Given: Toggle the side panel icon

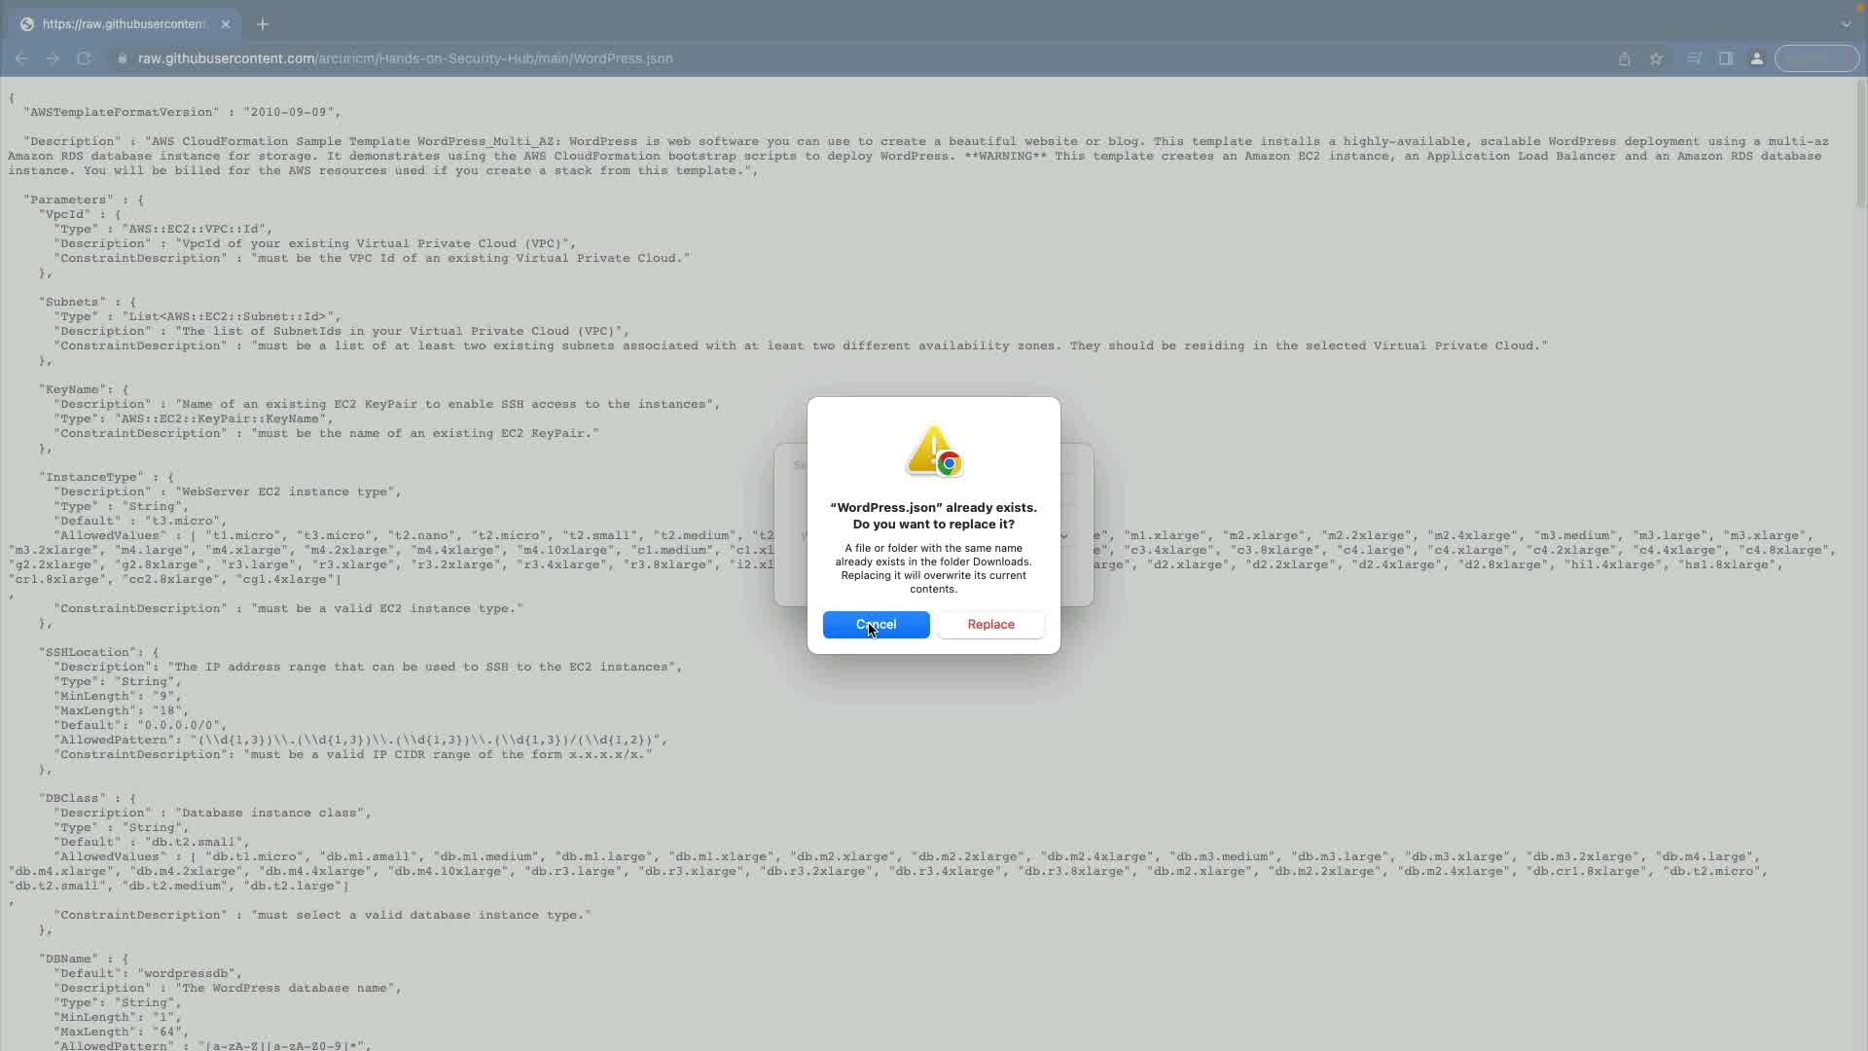Looking at the screenshot, I should pos(1725,58).
